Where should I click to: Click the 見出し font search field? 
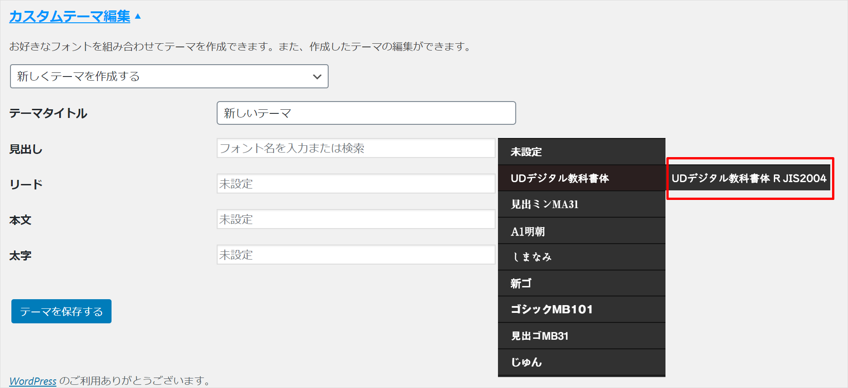pyautogui.click(x=355, y=148)
